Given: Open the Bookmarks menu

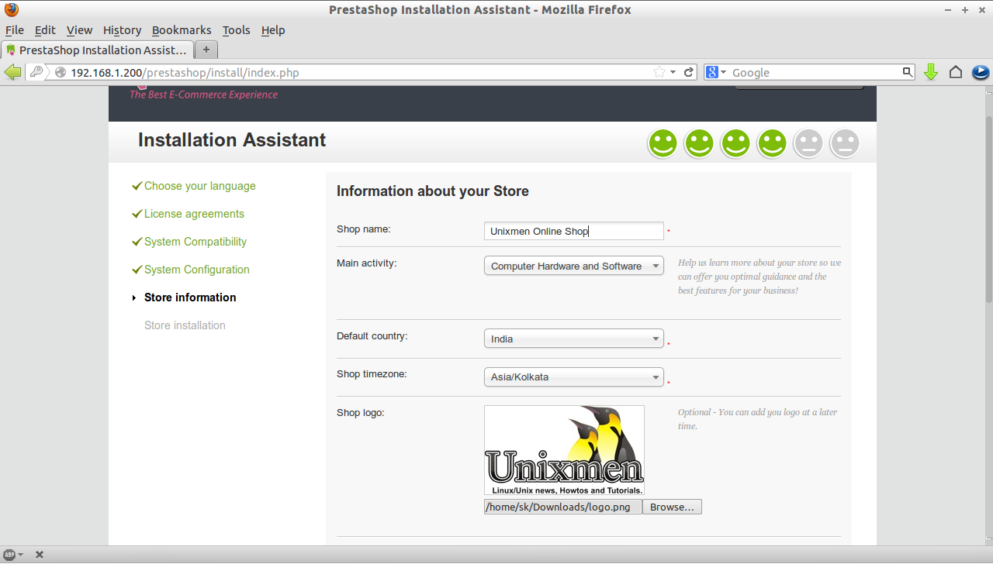Looking at the screenshot, I should pyautogui.click(x=182, y=30).
